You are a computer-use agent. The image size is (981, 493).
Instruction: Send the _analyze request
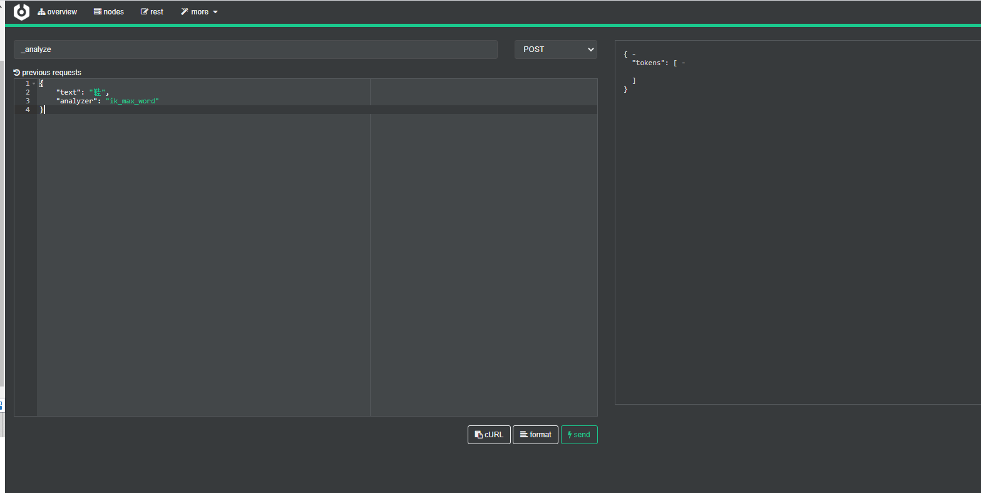click(x=578, y=434)
